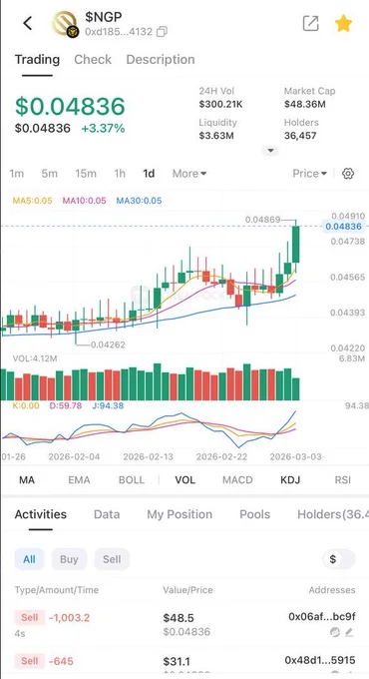Tap the J:94.38 KDJ label
The height and width of the screenshot is (679, 369).
(108, 405)
